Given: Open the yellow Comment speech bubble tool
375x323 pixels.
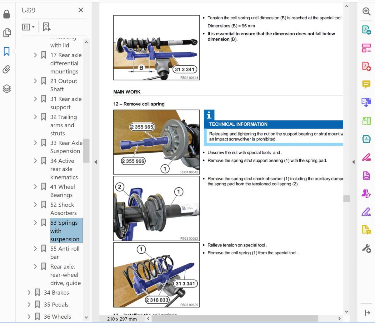Looking at the screenshot, I should (x=366, y=84).
